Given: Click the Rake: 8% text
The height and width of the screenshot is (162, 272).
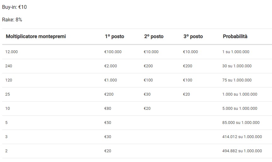Looking at the screenshot, I should pos(12,20).
